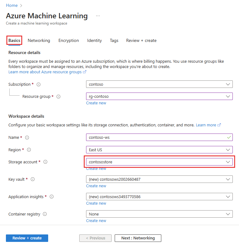Click the Application insights info icon

[52, 197]
